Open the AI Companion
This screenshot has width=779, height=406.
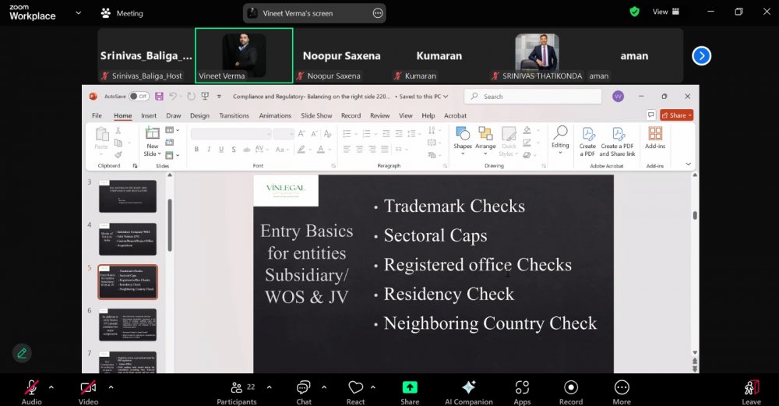[468, 388]
